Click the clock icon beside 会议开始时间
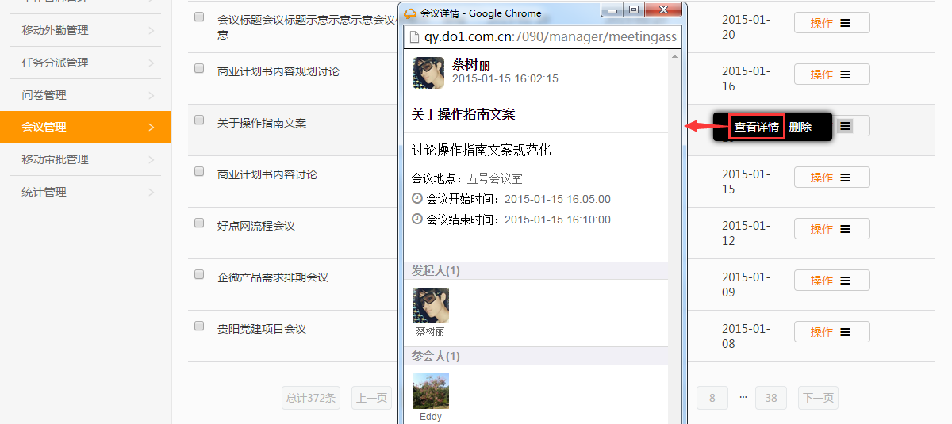952x424 pixels. tap(417, 198)
